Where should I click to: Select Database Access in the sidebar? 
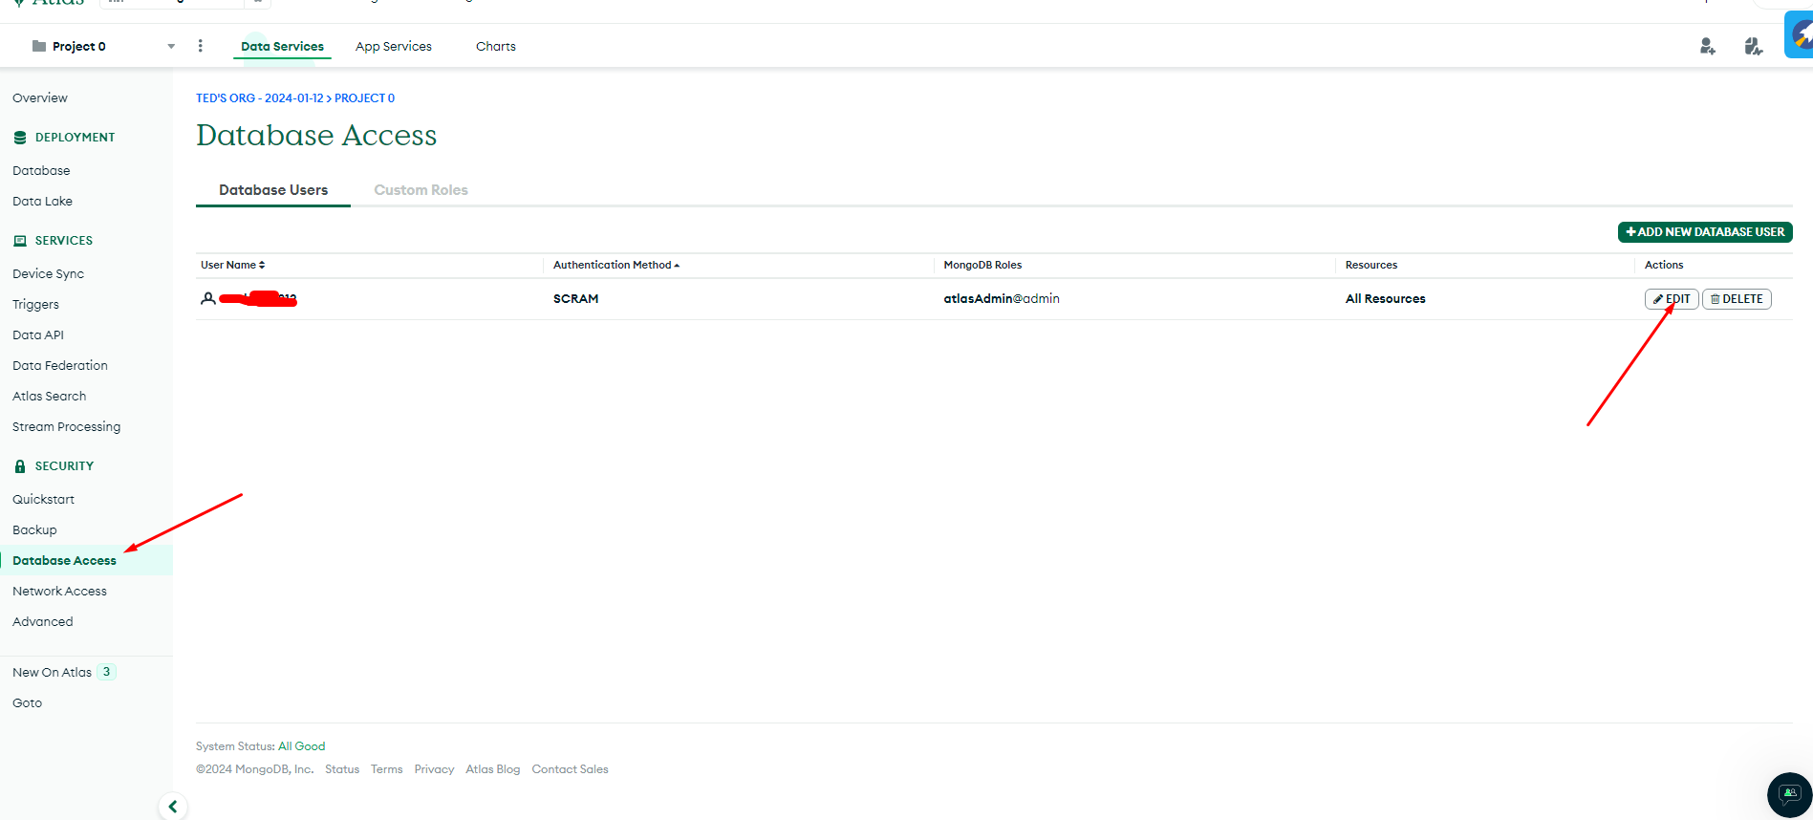click(64, 560)
